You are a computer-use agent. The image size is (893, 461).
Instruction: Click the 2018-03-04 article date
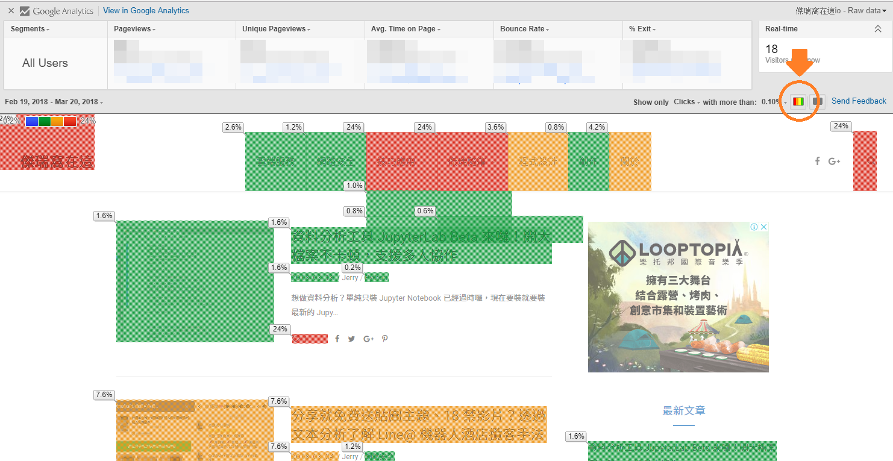315,457
